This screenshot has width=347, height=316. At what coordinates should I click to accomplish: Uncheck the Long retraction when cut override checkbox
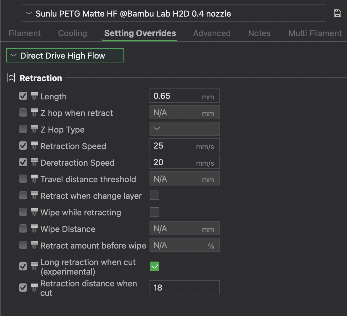click(x=23, y=266)
